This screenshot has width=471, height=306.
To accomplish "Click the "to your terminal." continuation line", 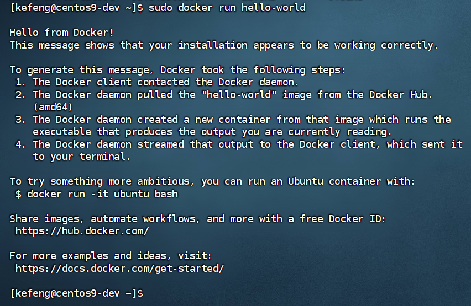I will tap(81, 157).
